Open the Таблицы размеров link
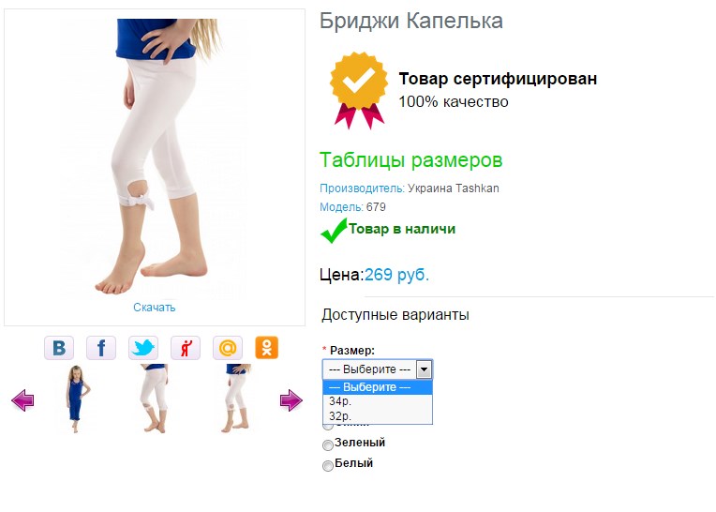Image resolution: width=716 pixels, height=512 pixels. coord(411,159)
